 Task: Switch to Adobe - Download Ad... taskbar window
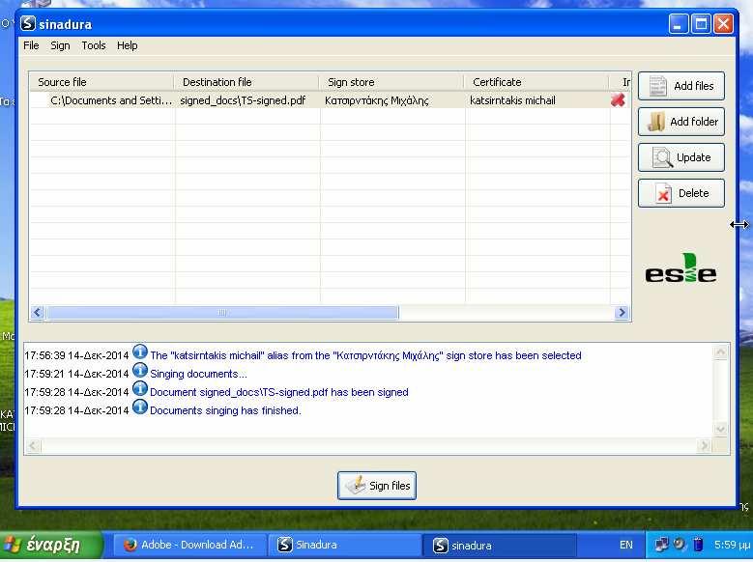point(188,546)
